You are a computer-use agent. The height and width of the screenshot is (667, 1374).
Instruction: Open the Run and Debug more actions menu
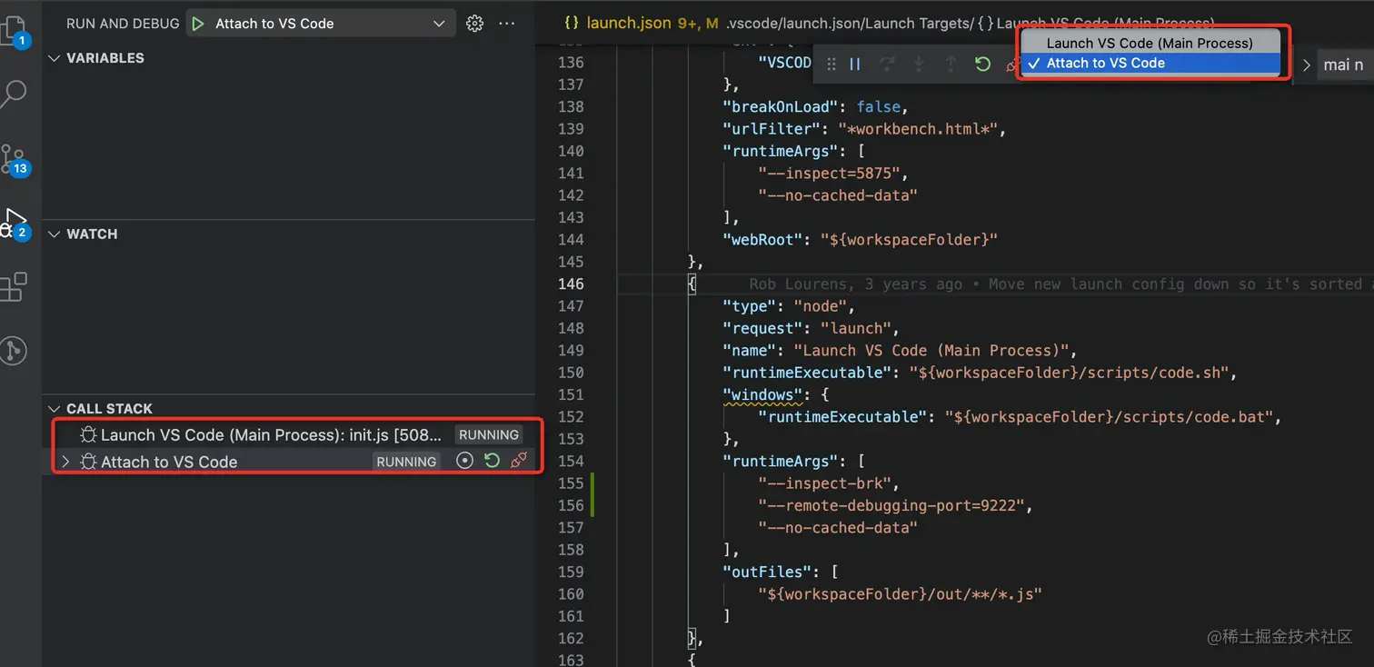[507, 24]
